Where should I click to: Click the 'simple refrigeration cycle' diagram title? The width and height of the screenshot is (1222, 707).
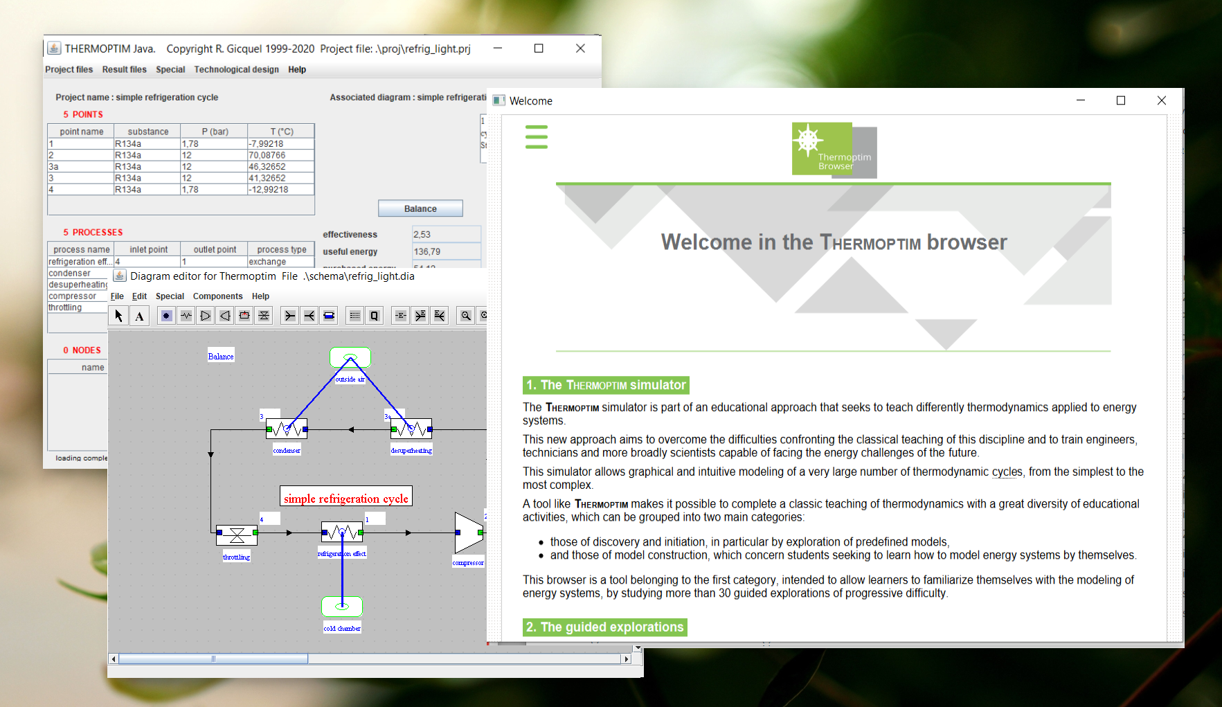tap(346, 498)
